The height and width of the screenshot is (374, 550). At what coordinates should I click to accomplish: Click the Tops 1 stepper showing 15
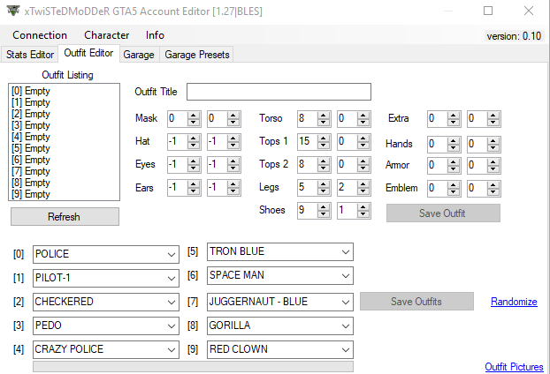[314, 142]
